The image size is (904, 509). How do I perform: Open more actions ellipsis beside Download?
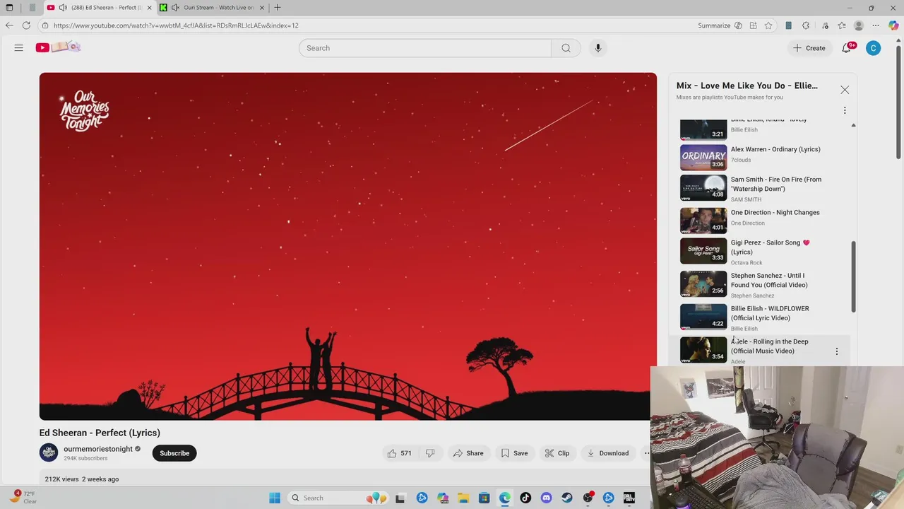[647, 453]
